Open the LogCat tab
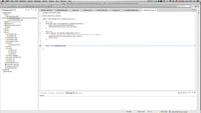Screen dimensions: 201x113 pyautogui.click(x=79, y=93)
